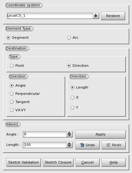Click Sketch Validation button
The width and height of the screenshot is (132, 173).
[x=24, y=162]
